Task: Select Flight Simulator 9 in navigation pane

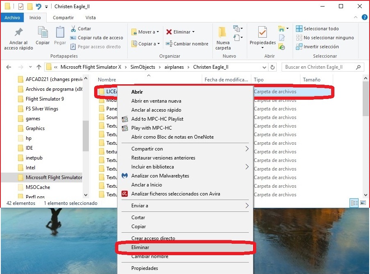Action: pyautogui.click(x=45, y=99)
